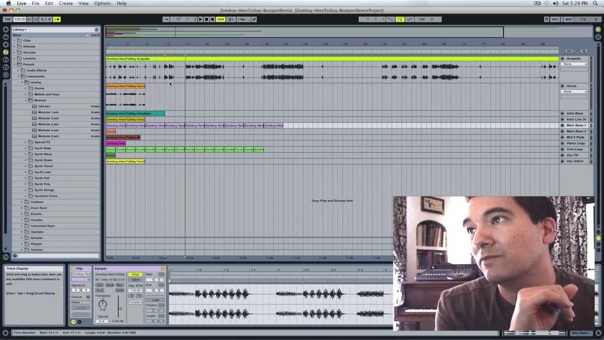Screen dimensions: 604x340
Task: Click the tempo field showing 130.00
Action: (x=20, y=19)
